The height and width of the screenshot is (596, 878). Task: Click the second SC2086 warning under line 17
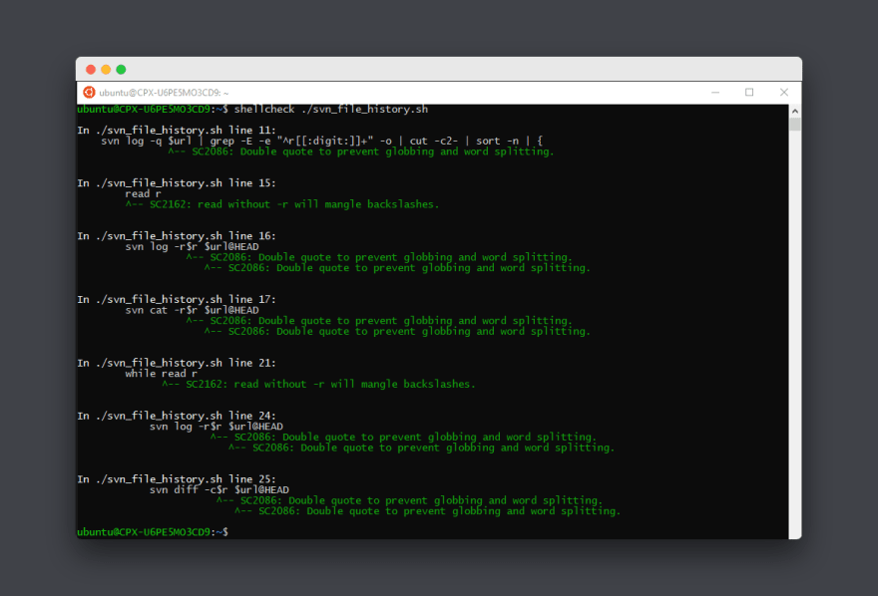(397, 332)
